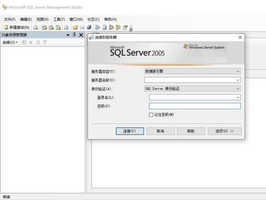
Task: Click the Disconnect icon in Object Explorer toolbar
Action: click(24, 42)
